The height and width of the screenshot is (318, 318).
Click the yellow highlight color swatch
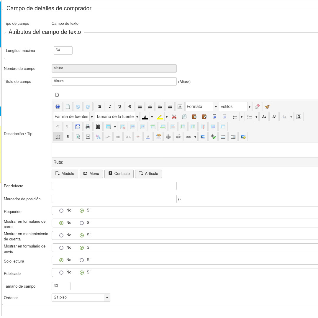tap(160, 117)
